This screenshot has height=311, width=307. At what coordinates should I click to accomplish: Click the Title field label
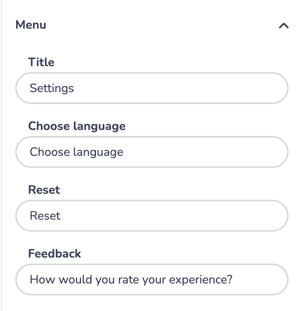41,62
